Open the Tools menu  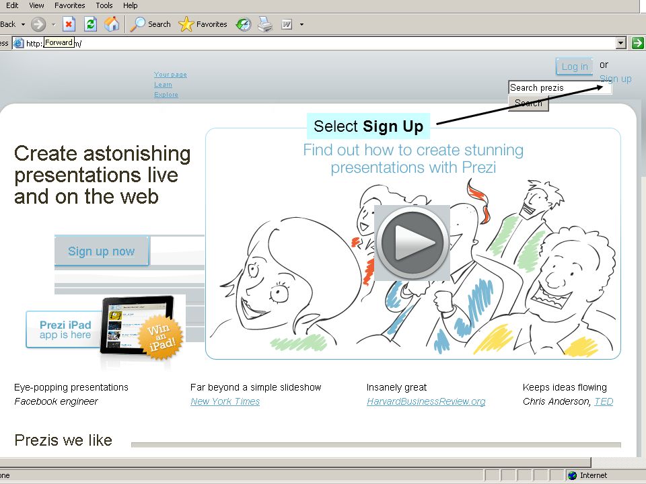(x=104, y=5)
